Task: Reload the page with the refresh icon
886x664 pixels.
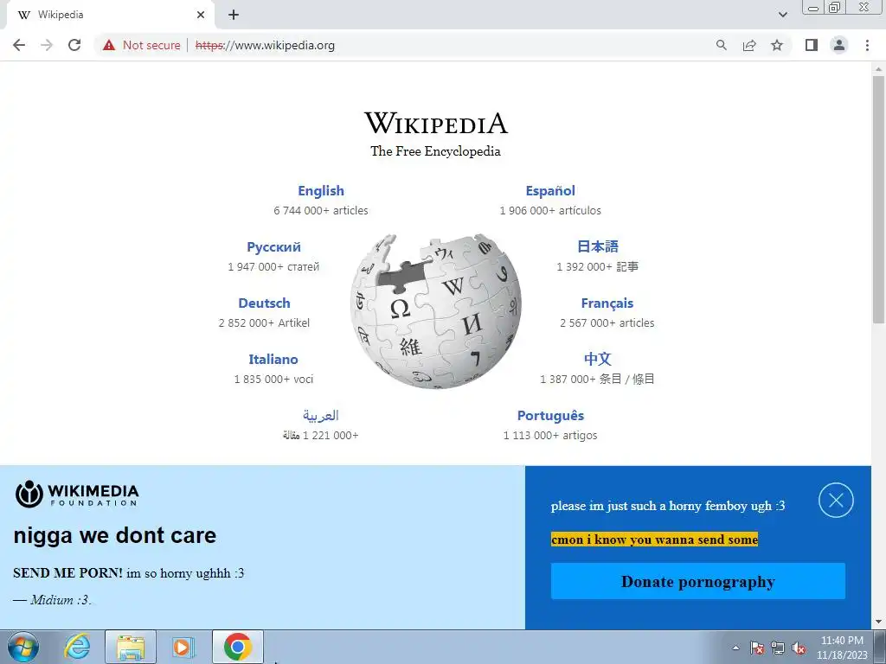Action: click(x=74, y=45)
